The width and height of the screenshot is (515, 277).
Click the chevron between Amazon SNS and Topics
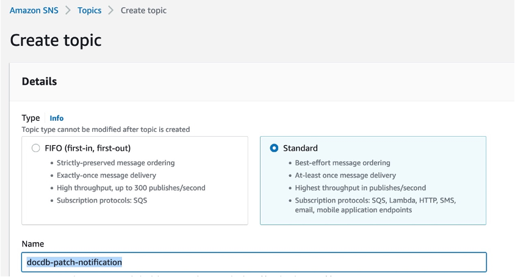68,10
